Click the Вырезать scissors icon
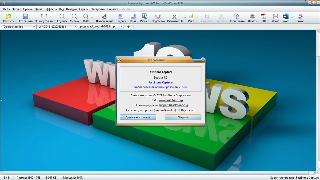Image resolution: width=320 pixels, height=180 pixels. coord(221,16)
